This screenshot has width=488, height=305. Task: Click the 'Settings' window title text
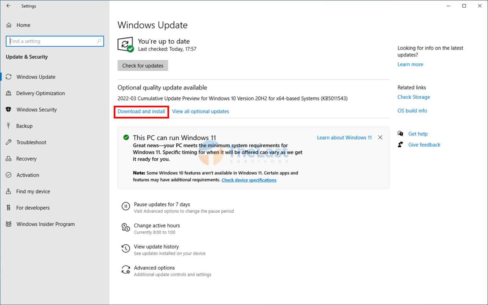(29, 6)
